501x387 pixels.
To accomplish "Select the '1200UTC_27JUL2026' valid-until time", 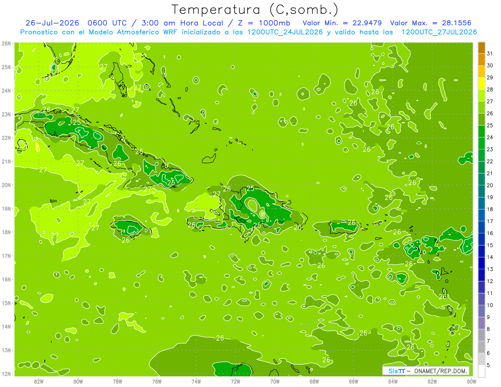I will click(439, 32).
